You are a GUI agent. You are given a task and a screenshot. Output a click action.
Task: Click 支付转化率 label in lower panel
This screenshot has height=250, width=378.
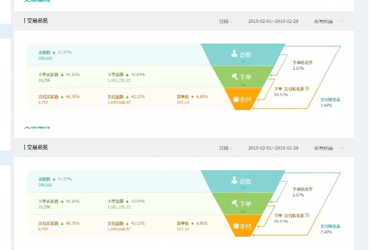[x=330, y=226]
